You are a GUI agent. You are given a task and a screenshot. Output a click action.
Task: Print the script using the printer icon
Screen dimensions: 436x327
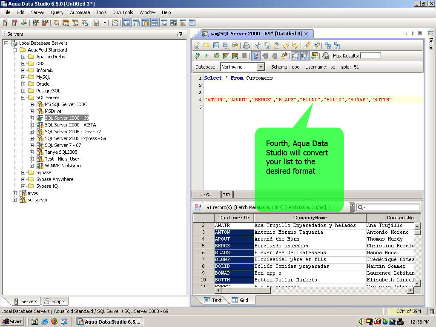point(246,45)
